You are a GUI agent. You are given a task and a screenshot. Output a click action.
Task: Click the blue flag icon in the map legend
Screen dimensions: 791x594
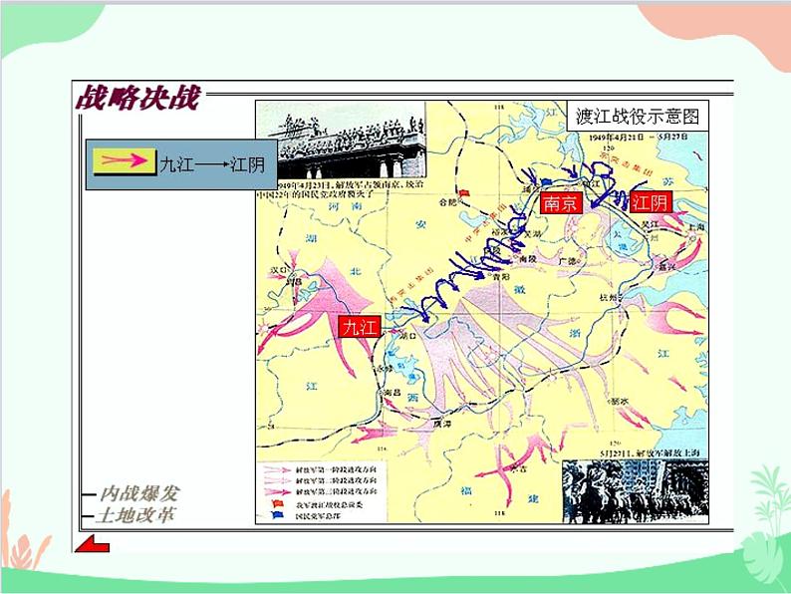pyautogui.click(x=278, y=516)
